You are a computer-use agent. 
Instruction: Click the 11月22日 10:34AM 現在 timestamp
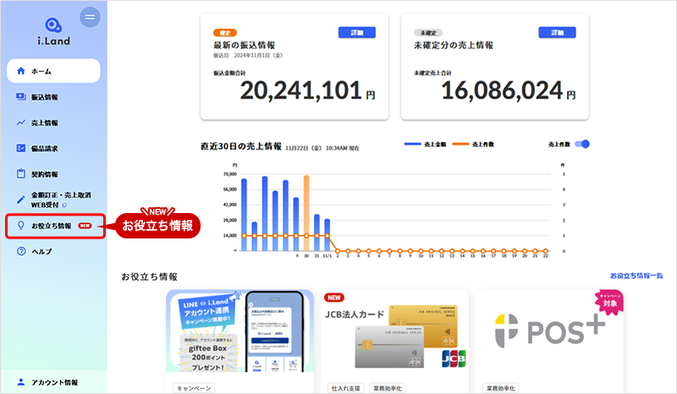(x=322, y=148)
